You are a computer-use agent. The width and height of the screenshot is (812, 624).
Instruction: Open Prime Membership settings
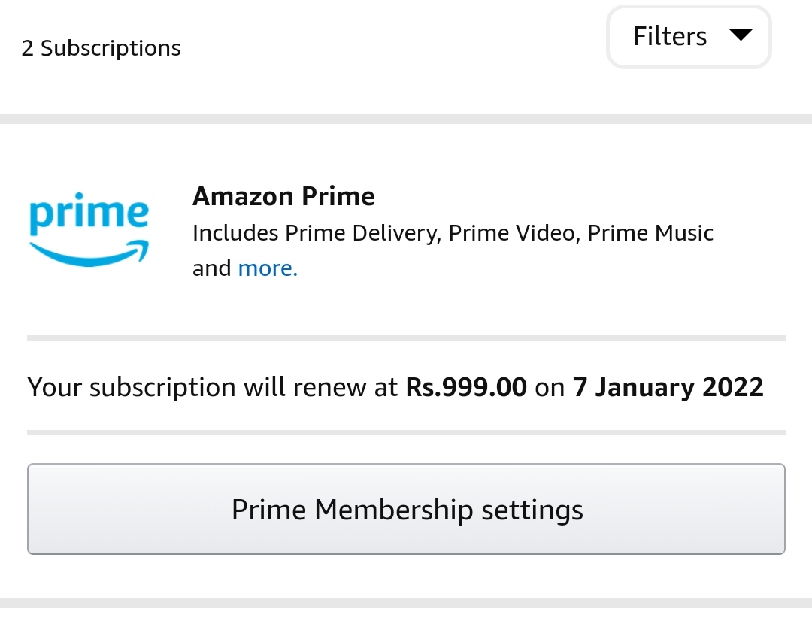click(406, 510)
